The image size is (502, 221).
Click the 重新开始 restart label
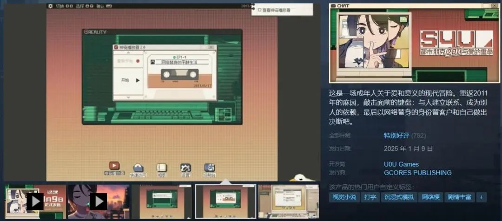[125, 61]
